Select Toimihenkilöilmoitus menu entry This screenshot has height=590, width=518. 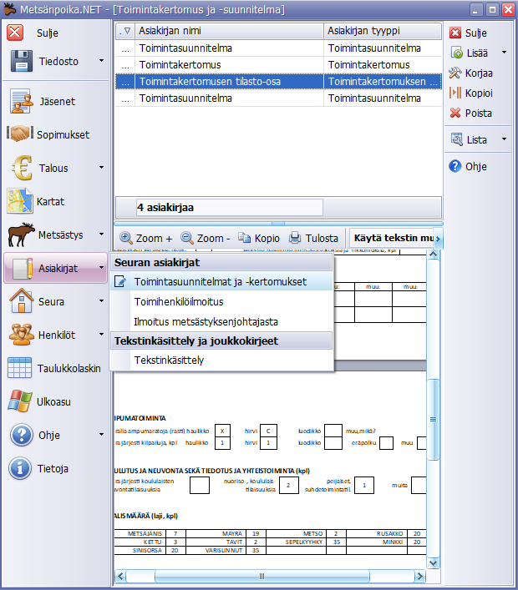[x=178, y=301]
